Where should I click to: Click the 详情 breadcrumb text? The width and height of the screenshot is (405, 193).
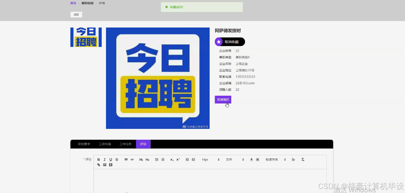[x=102, y=3]
